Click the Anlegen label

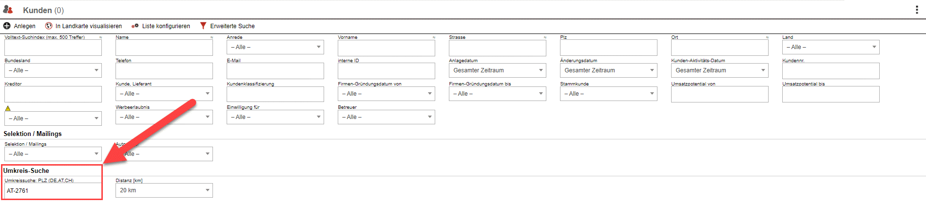[24, 26]
